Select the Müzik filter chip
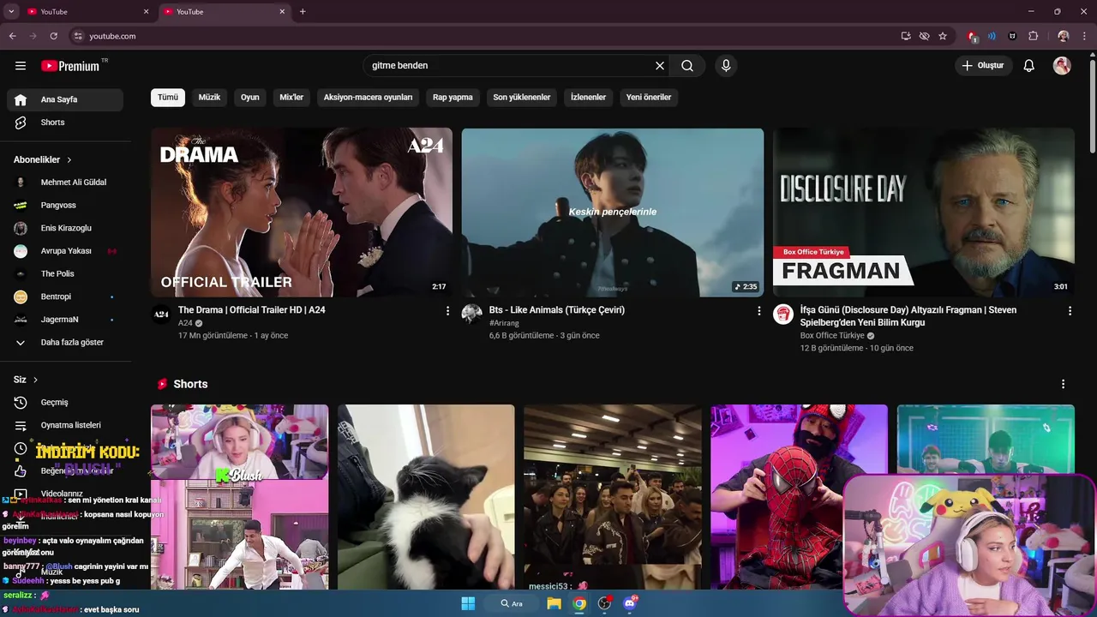Image resolution: width=1097 pixels, height=617 pixels. [209, 97]
